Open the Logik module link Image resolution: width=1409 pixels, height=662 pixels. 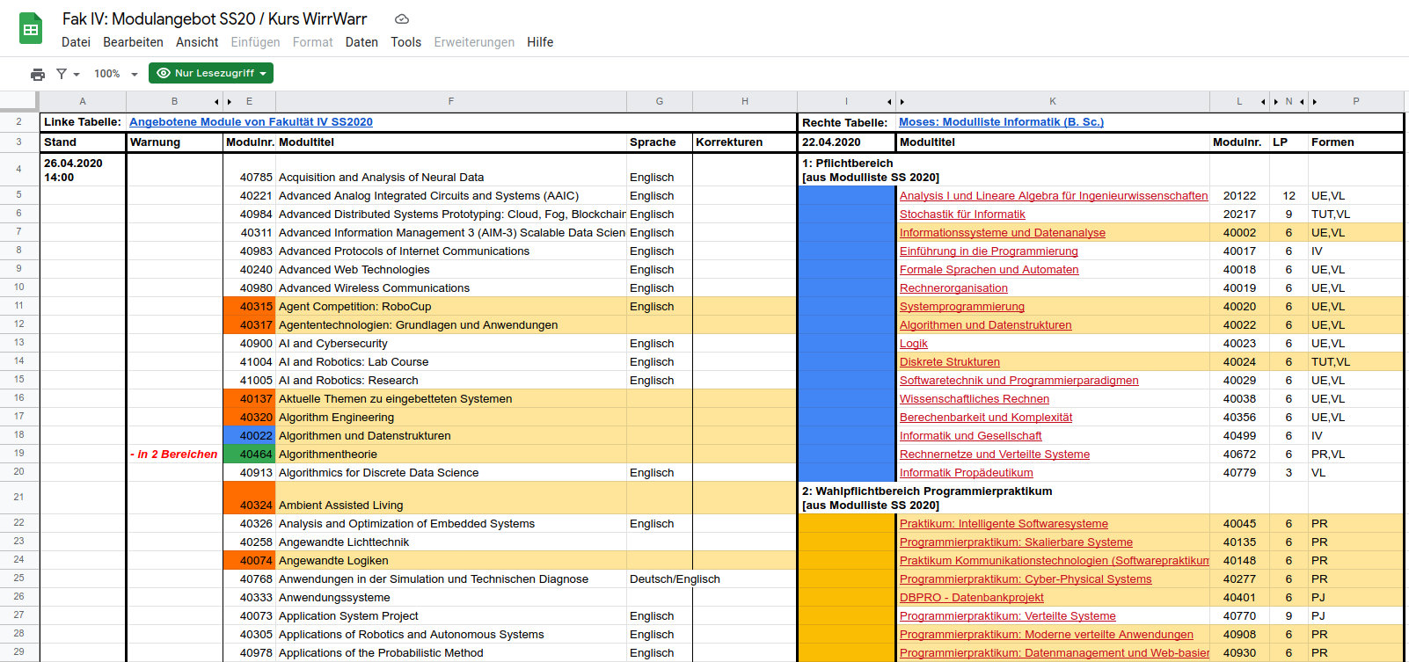pyautogui.click(x=914, y=344)
